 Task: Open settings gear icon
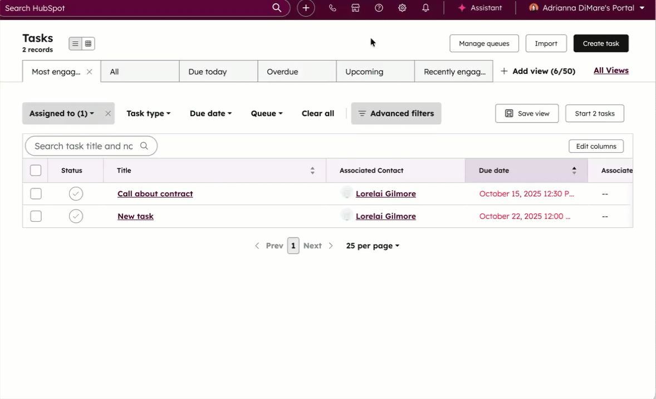click(402, 8)
